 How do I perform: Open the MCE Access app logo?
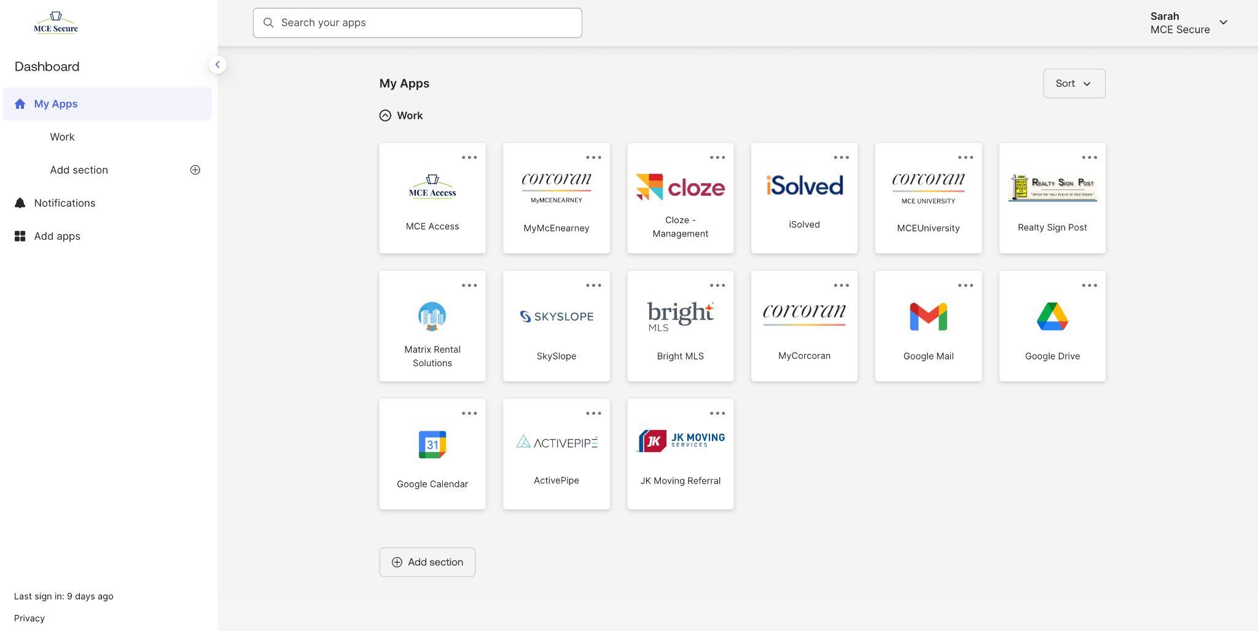432,187
